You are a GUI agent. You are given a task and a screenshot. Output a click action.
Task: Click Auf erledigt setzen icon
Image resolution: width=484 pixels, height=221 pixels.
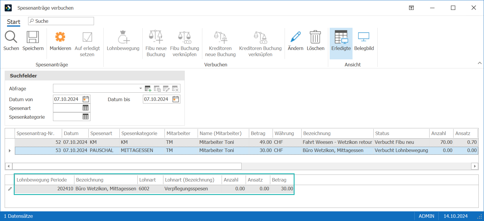click(87, 37)
